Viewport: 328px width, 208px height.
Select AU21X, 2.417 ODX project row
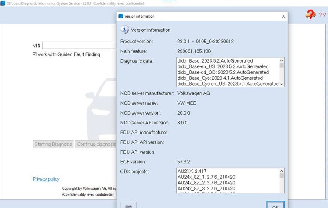[192, 171]
